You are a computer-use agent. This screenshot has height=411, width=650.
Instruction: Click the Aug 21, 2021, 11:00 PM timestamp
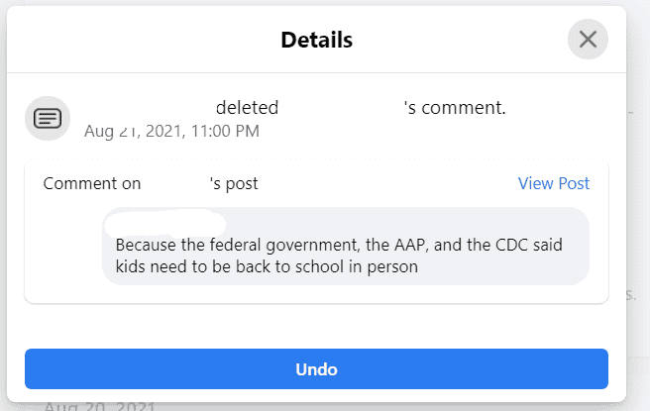point(171,130)
